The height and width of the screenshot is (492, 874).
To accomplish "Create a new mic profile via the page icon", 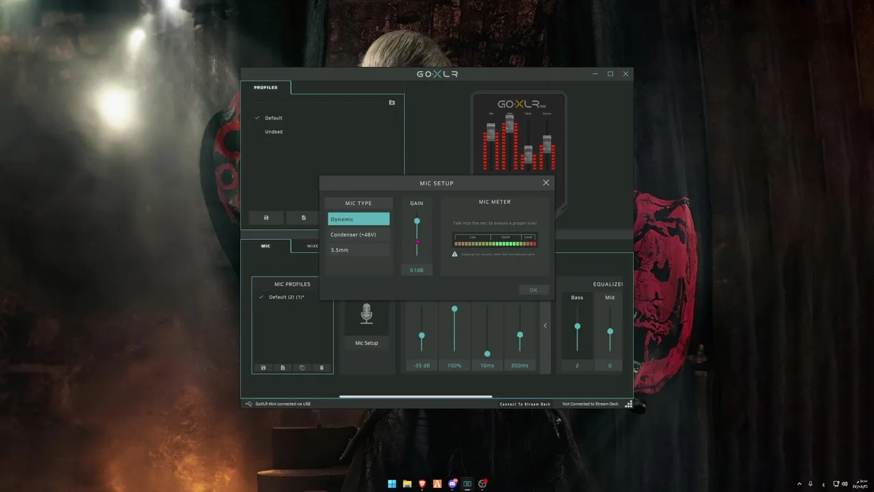I will [x=283, y=368].
